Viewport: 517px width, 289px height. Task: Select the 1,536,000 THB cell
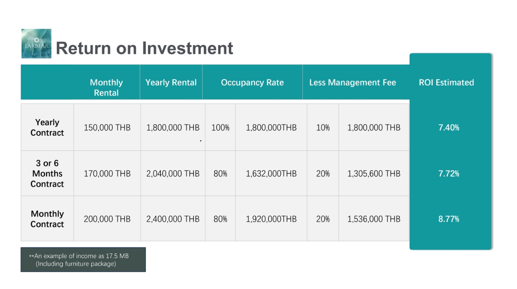coord(374,219)
